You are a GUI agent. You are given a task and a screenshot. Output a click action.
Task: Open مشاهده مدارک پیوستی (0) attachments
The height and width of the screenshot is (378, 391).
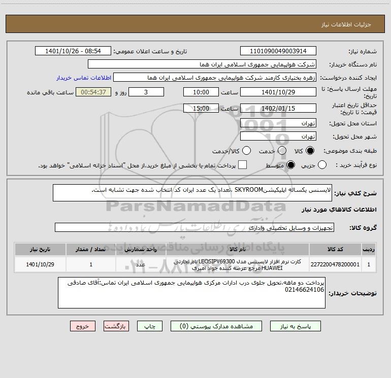220,326
